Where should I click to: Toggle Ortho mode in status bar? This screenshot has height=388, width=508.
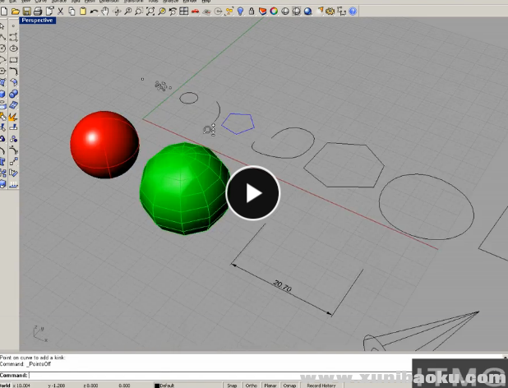coord(251,385)
